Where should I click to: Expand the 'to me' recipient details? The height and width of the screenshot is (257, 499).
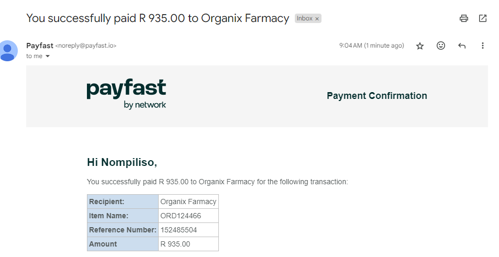(48, 57)
